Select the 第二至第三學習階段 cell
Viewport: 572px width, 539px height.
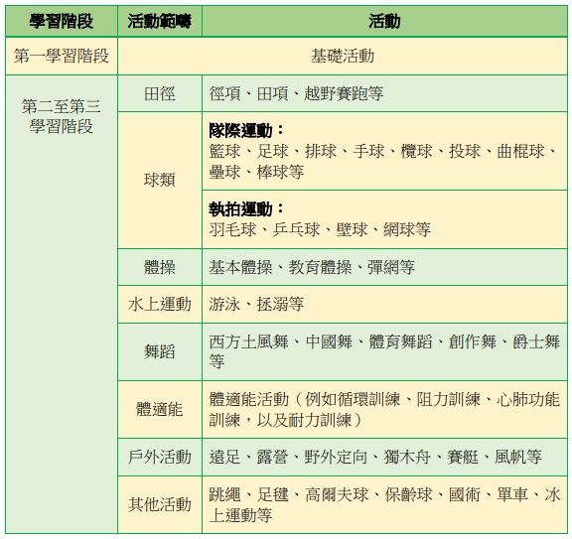click(62, 304)
